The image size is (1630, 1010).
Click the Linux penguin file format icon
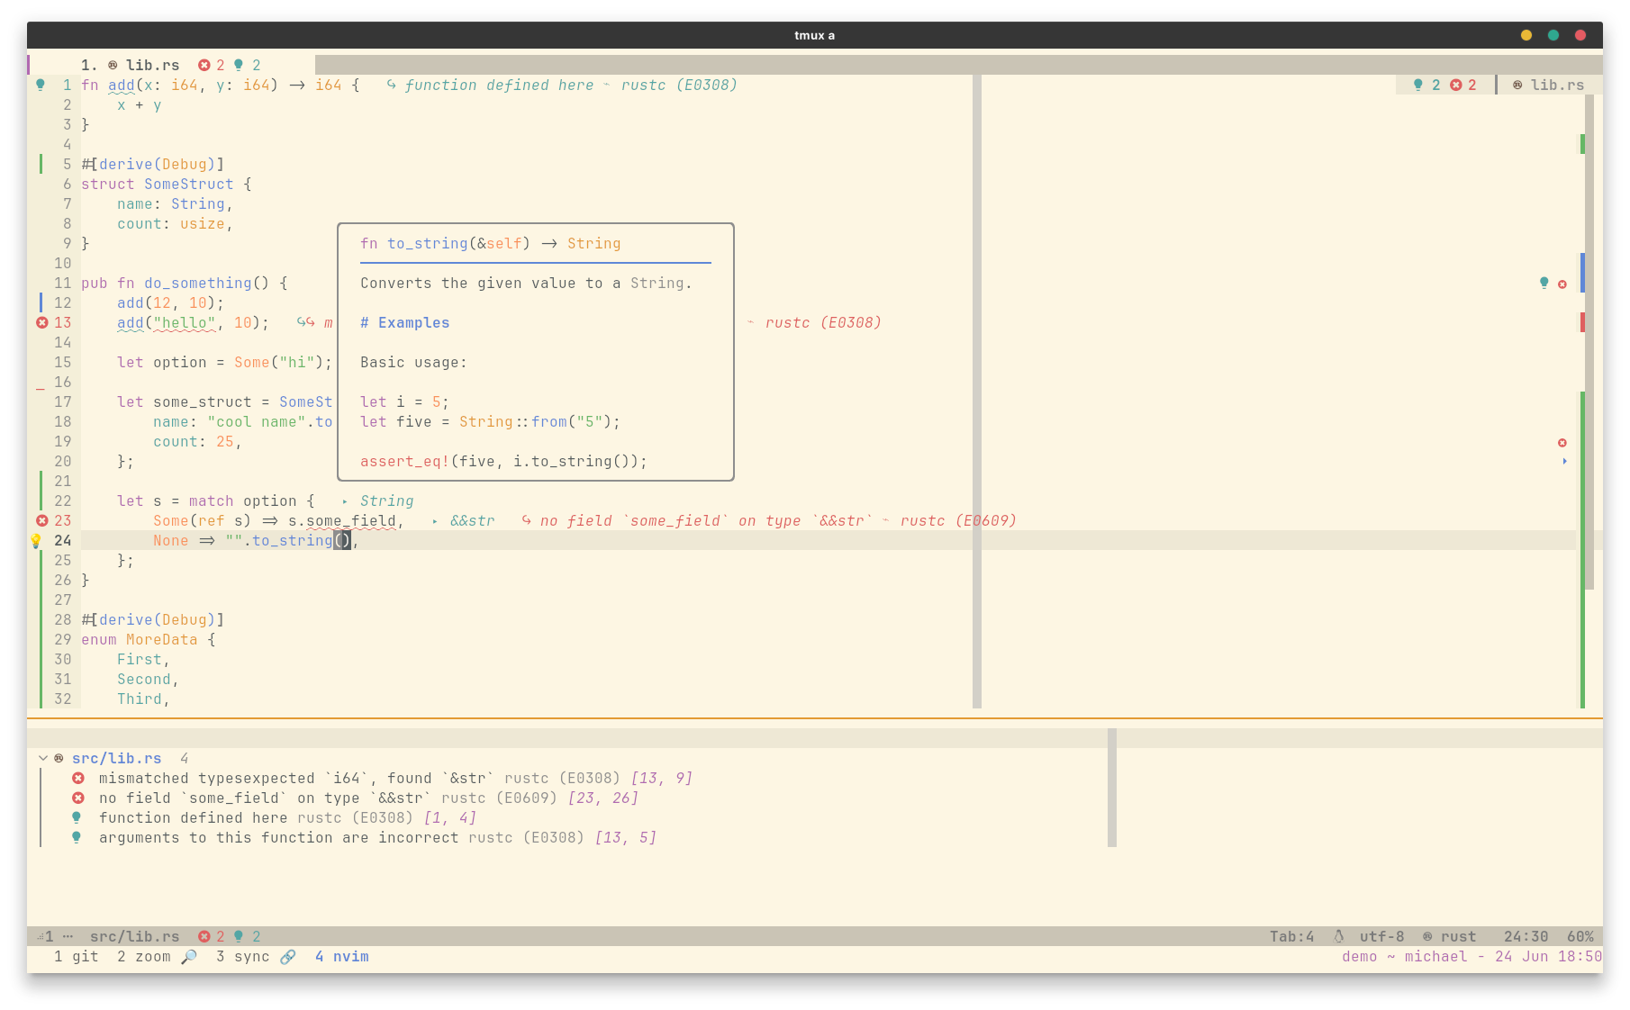(1339, 936)
